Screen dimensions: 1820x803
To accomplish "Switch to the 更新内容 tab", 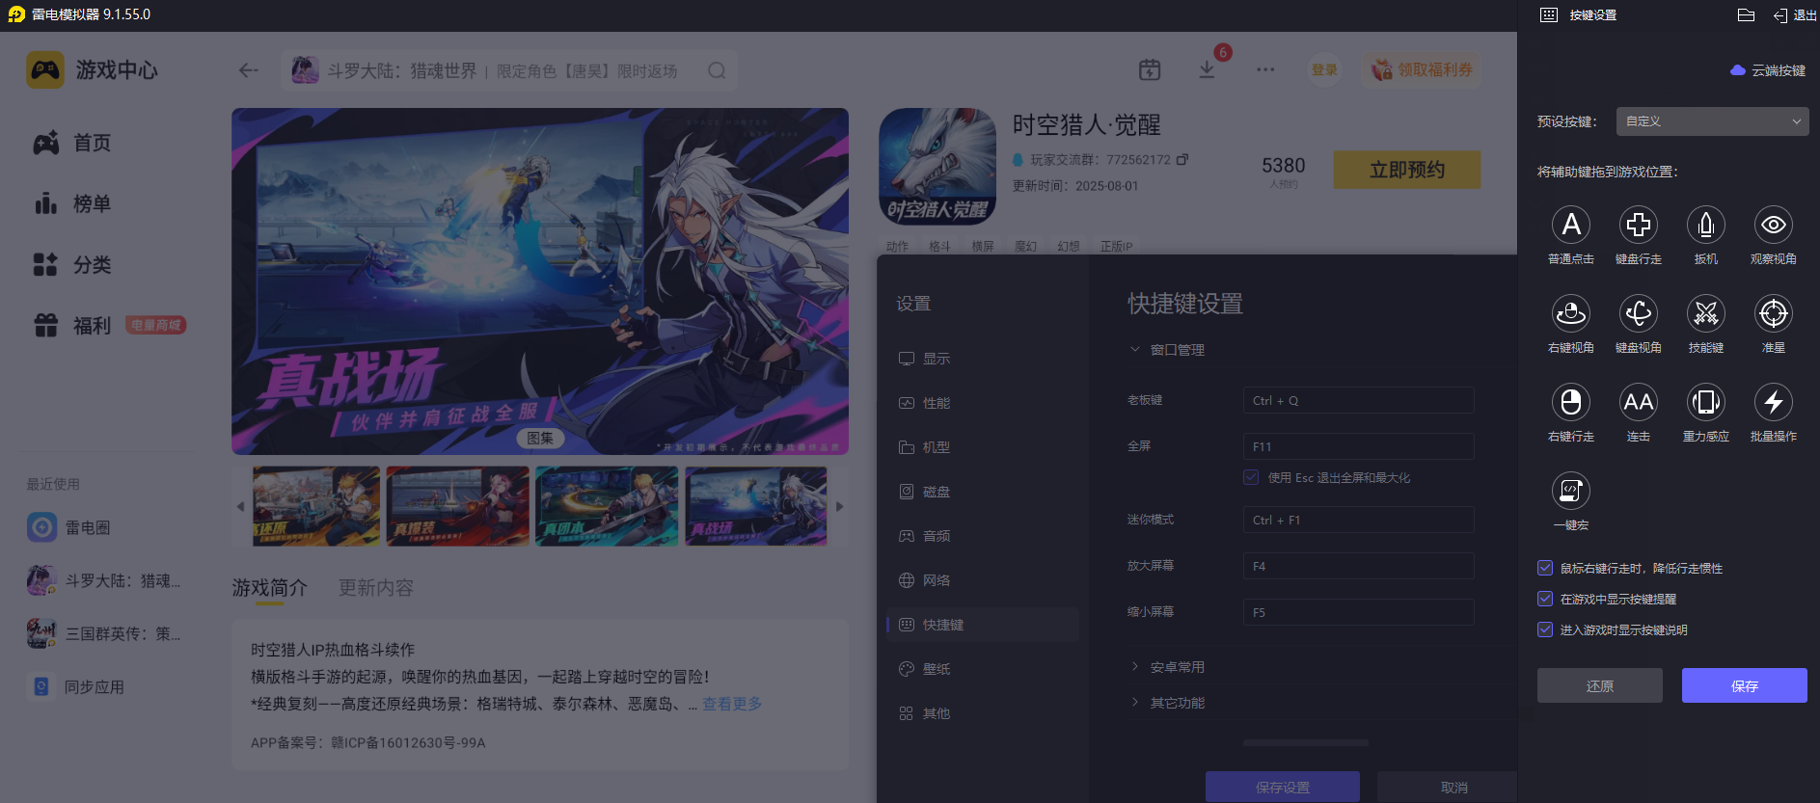I will click(x=375, y=588).
